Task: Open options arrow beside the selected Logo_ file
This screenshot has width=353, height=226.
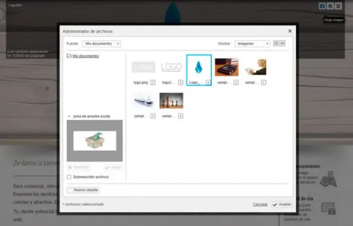Action: point(208,82)
